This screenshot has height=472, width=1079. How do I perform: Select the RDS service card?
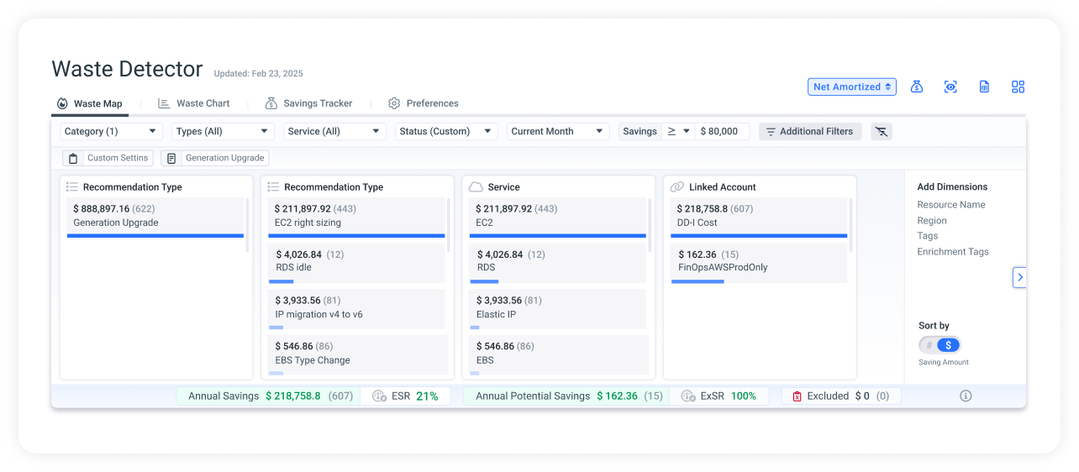point(558,263)
